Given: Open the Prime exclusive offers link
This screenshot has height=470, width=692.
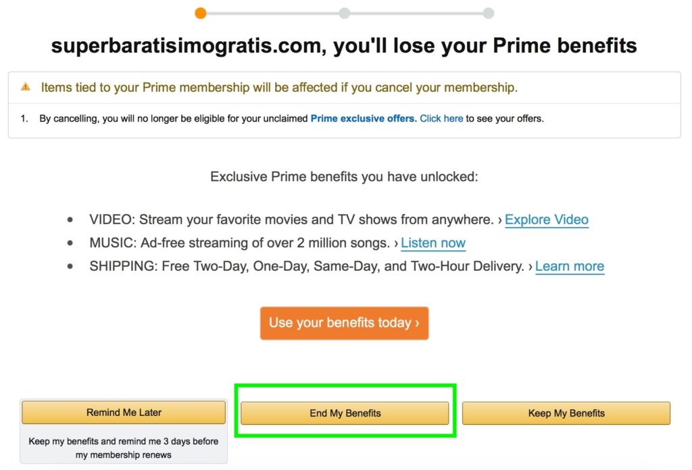Looking at the screenshot, I should (363, 118).
